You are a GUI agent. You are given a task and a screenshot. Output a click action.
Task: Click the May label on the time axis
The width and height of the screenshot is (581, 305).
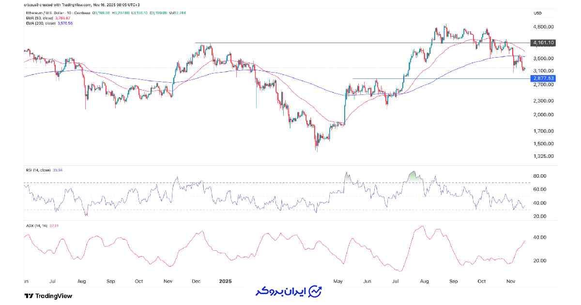(339, 281)
